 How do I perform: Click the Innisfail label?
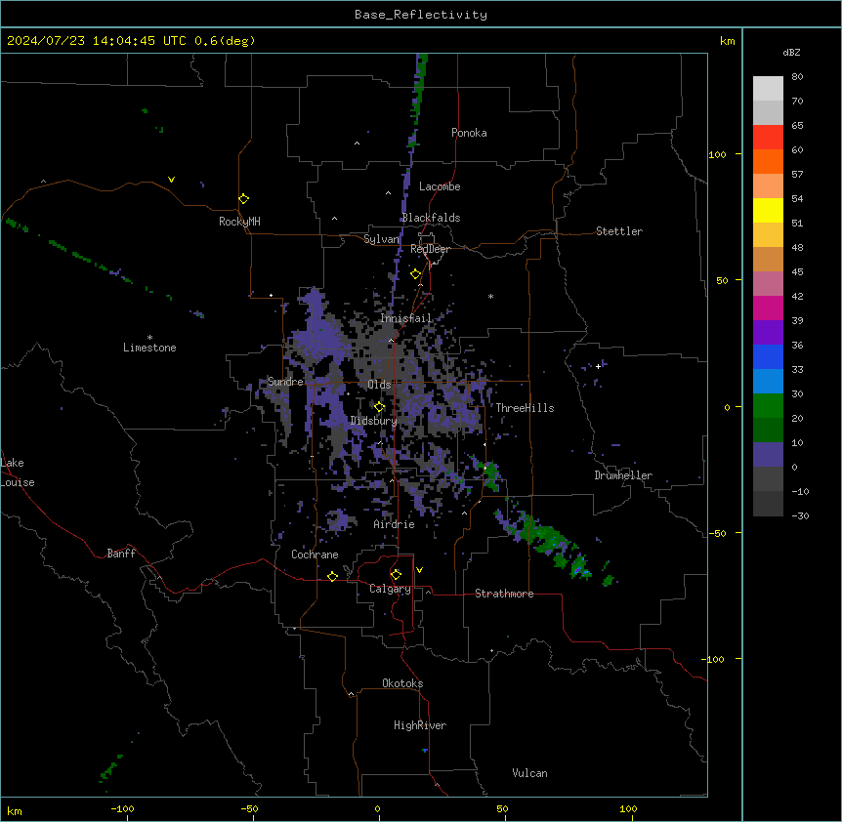click(x=406, y=318)
